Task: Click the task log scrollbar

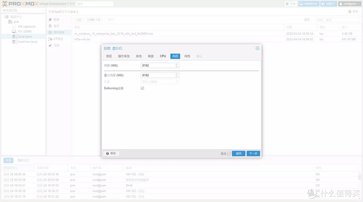Action: point(360,178)
